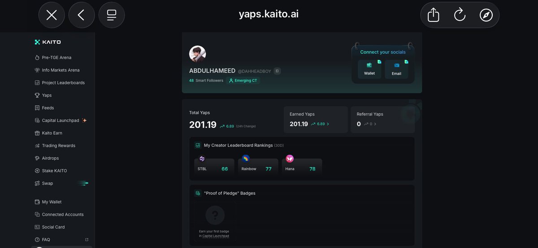538x248 pixels.
Task: Click the Stake KAITO icon
Action: (x=37, y=171)
